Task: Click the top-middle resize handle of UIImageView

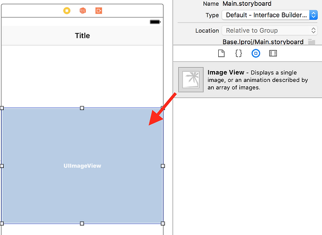Action: click(x=82, y=108)
